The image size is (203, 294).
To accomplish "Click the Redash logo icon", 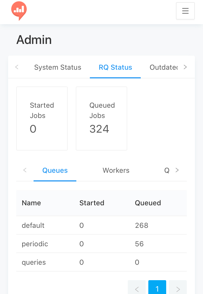I will (x=19, y=11).
